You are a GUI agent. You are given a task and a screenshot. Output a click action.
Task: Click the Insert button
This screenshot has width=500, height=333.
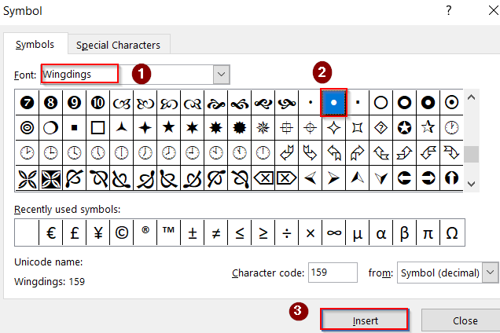pos(364,320)
